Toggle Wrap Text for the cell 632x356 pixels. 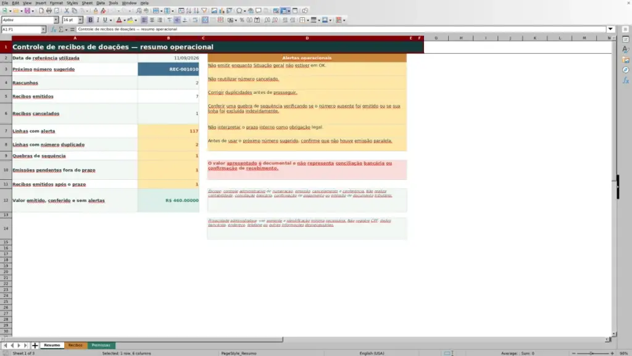coord(195,20)
